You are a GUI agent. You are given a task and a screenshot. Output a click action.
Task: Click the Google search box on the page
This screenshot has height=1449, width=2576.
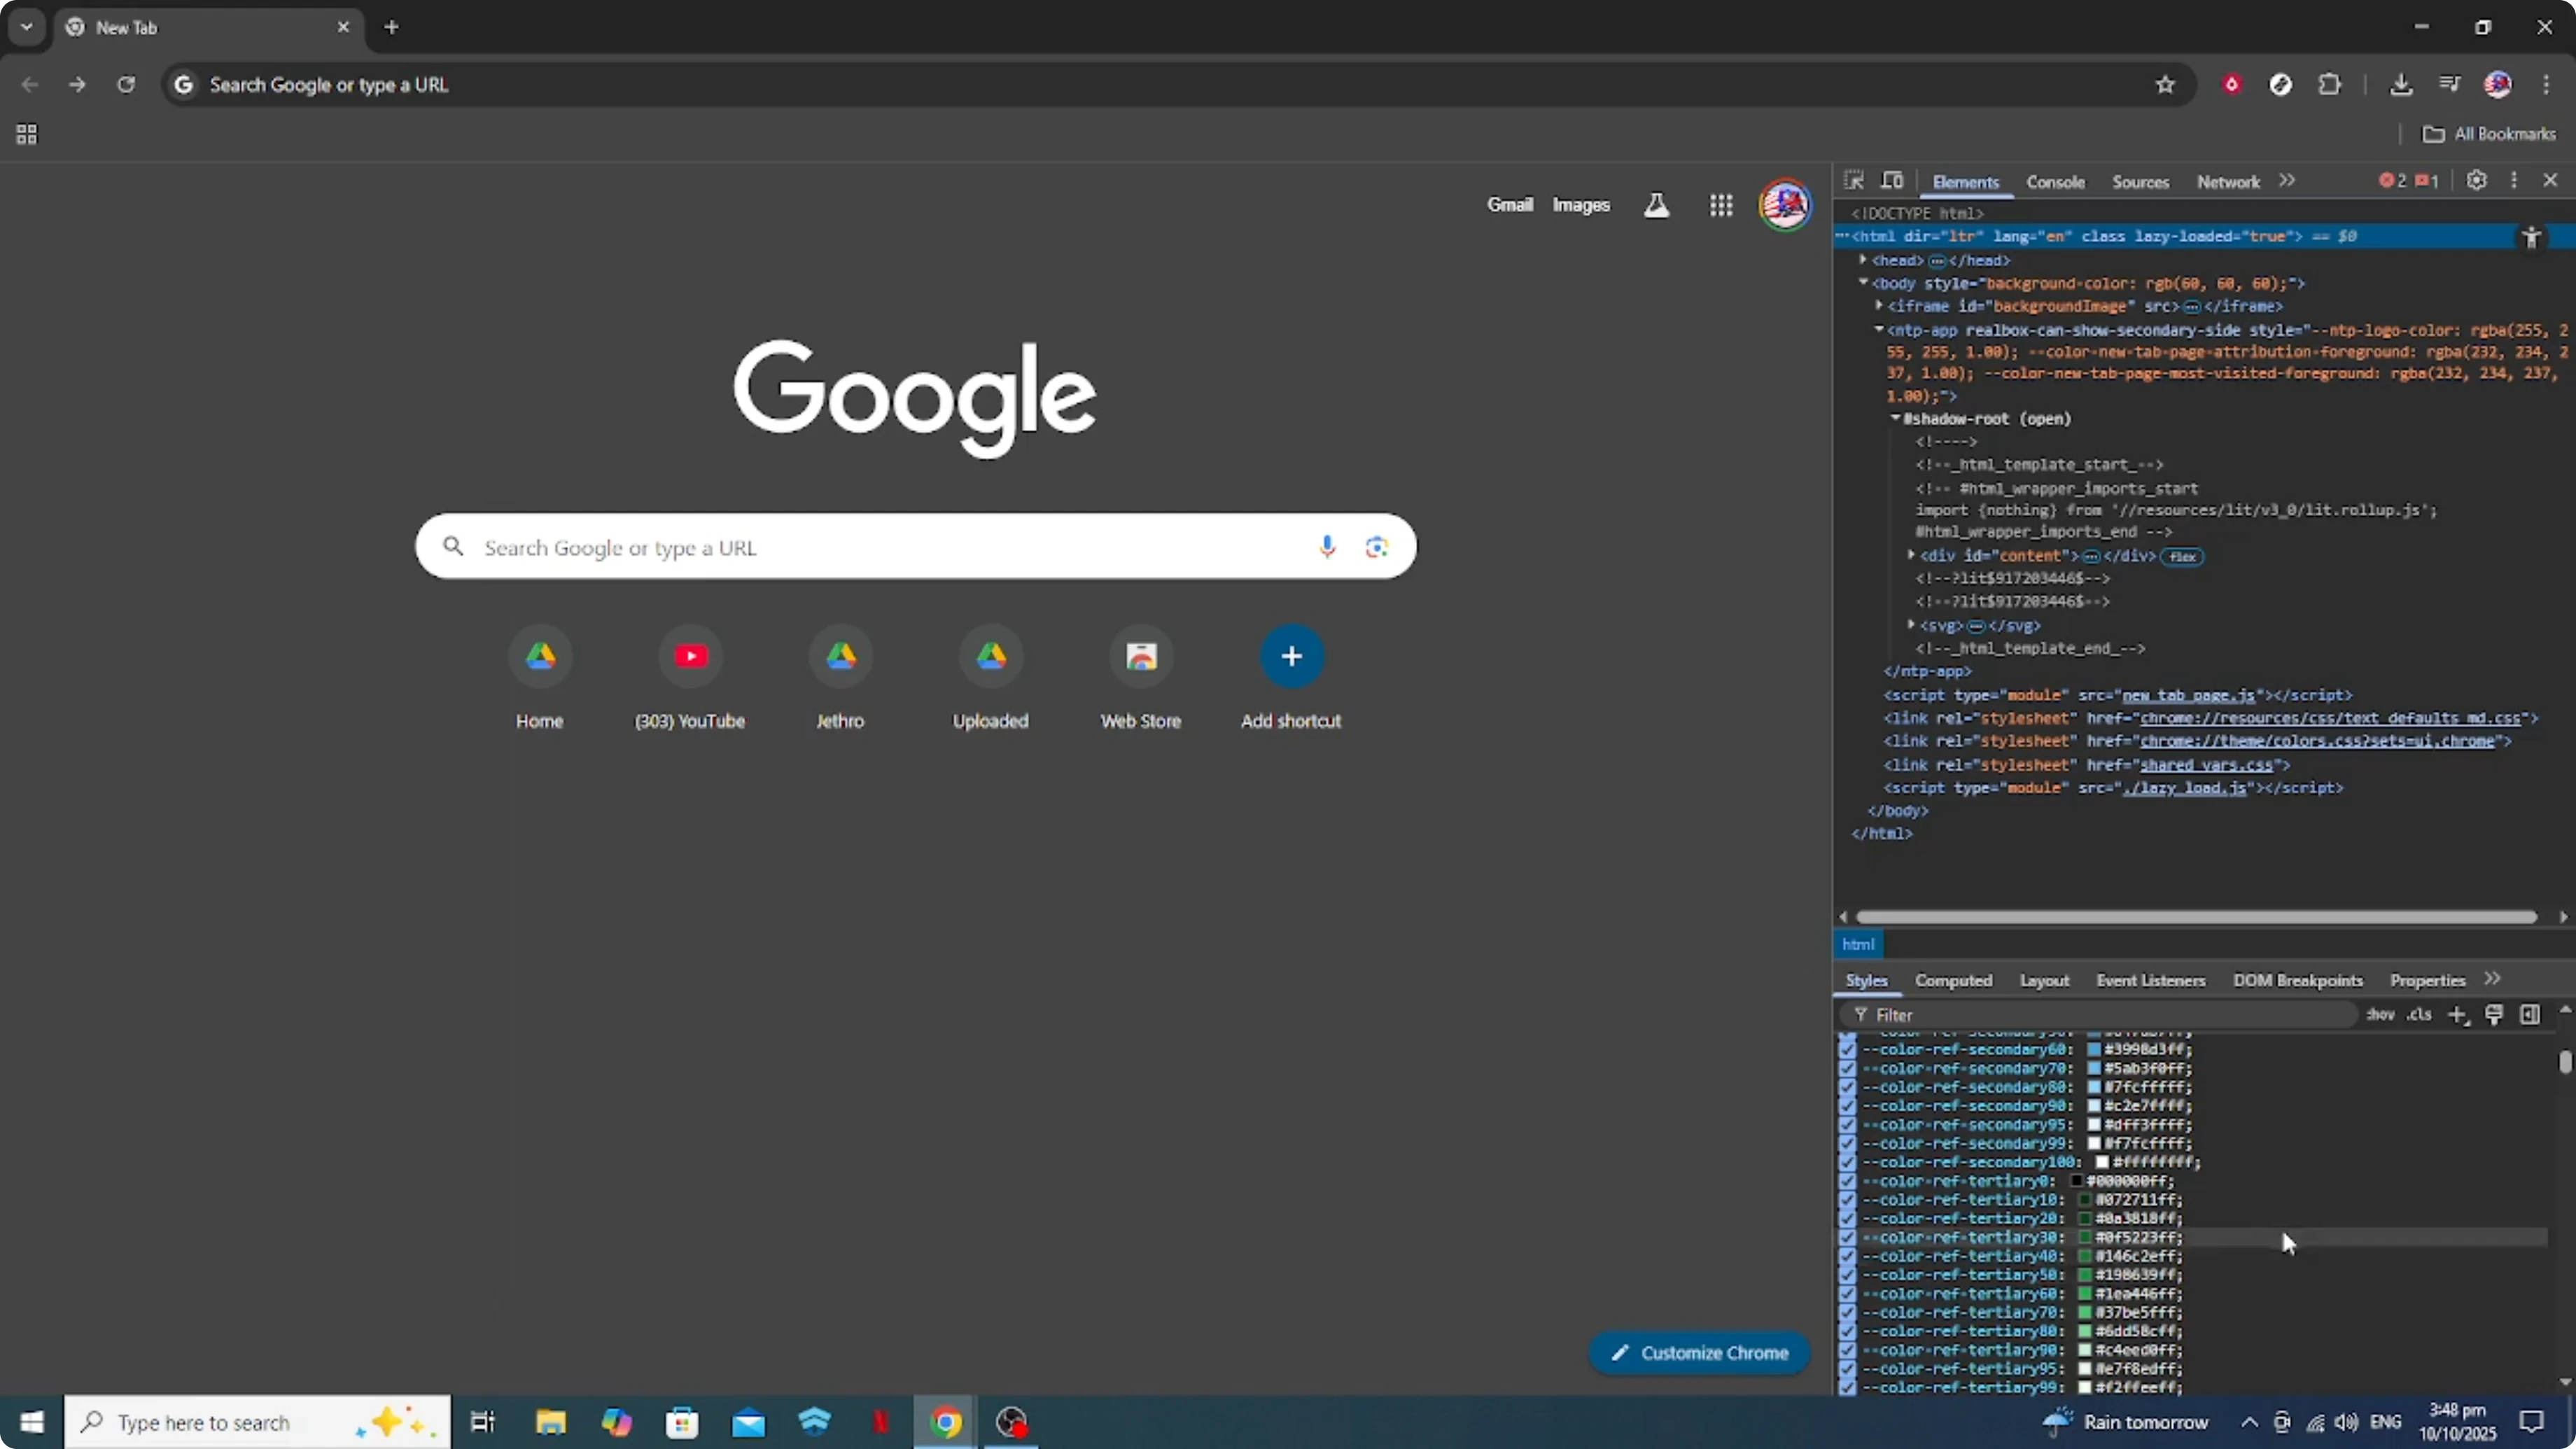(x=915, y=547)
